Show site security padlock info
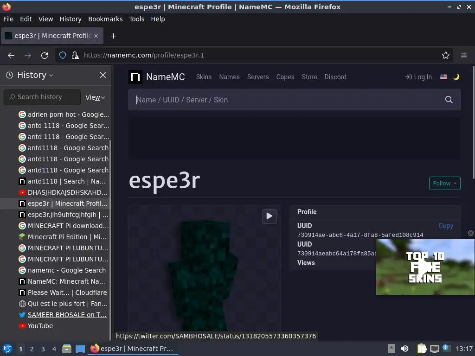 [x=75, y=56]
